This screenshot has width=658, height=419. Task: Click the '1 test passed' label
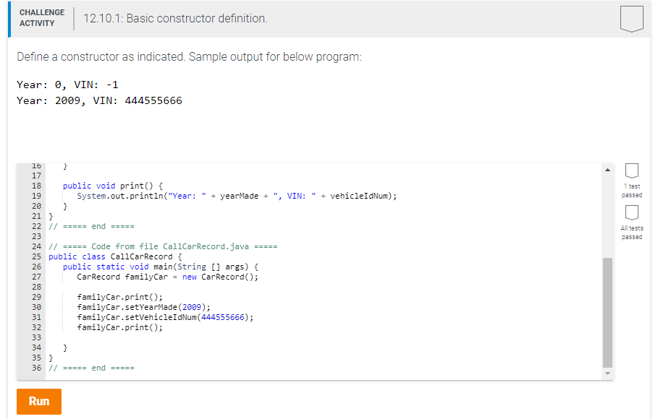631,191
